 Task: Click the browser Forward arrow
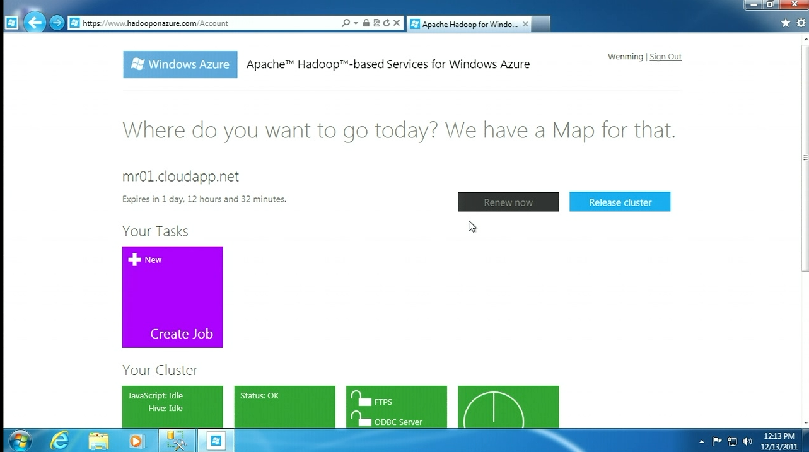(x=57, y=23)
